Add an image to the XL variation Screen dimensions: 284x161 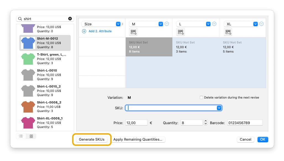coord(228,32)
